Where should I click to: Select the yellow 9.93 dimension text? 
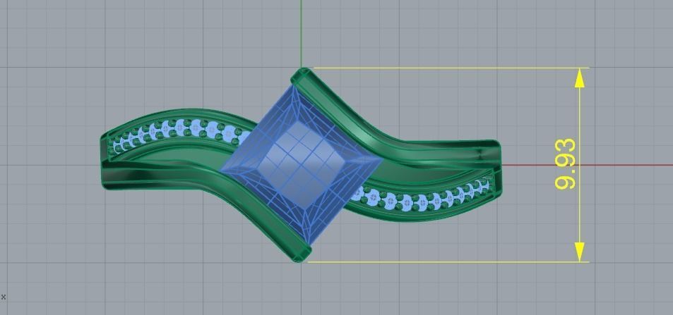(565, 164)
